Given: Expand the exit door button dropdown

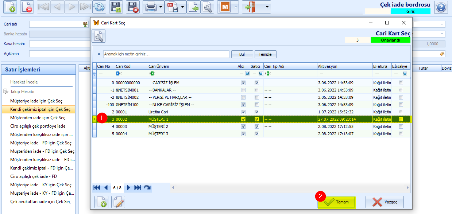Looking at the screenshot, I should click(x=268, y=7).
